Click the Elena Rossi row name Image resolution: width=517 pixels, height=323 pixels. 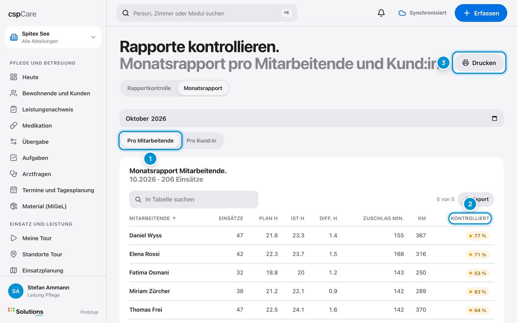pyautogui.click(x=144, y=254)
